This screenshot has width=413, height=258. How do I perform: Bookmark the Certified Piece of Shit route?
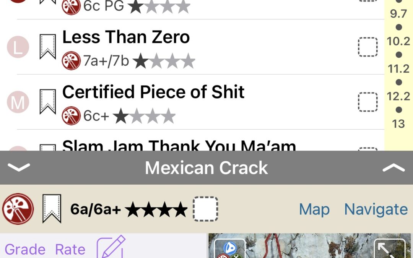(x=48, y=102)
